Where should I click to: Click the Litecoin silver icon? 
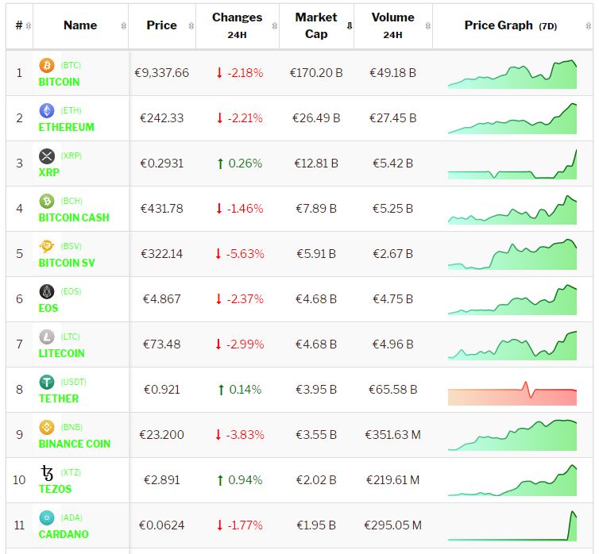47,337
